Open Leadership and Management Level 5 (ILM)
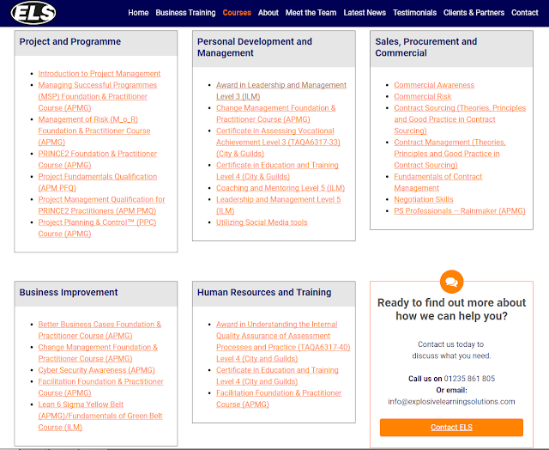The image size is (549, 450). [278, 205]
